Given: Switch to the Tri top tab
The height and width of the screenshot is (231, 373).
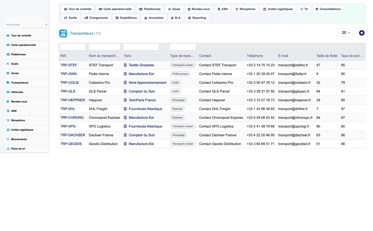Looking at the screenshot, I should pyautogui.click(x=304, y=9).
